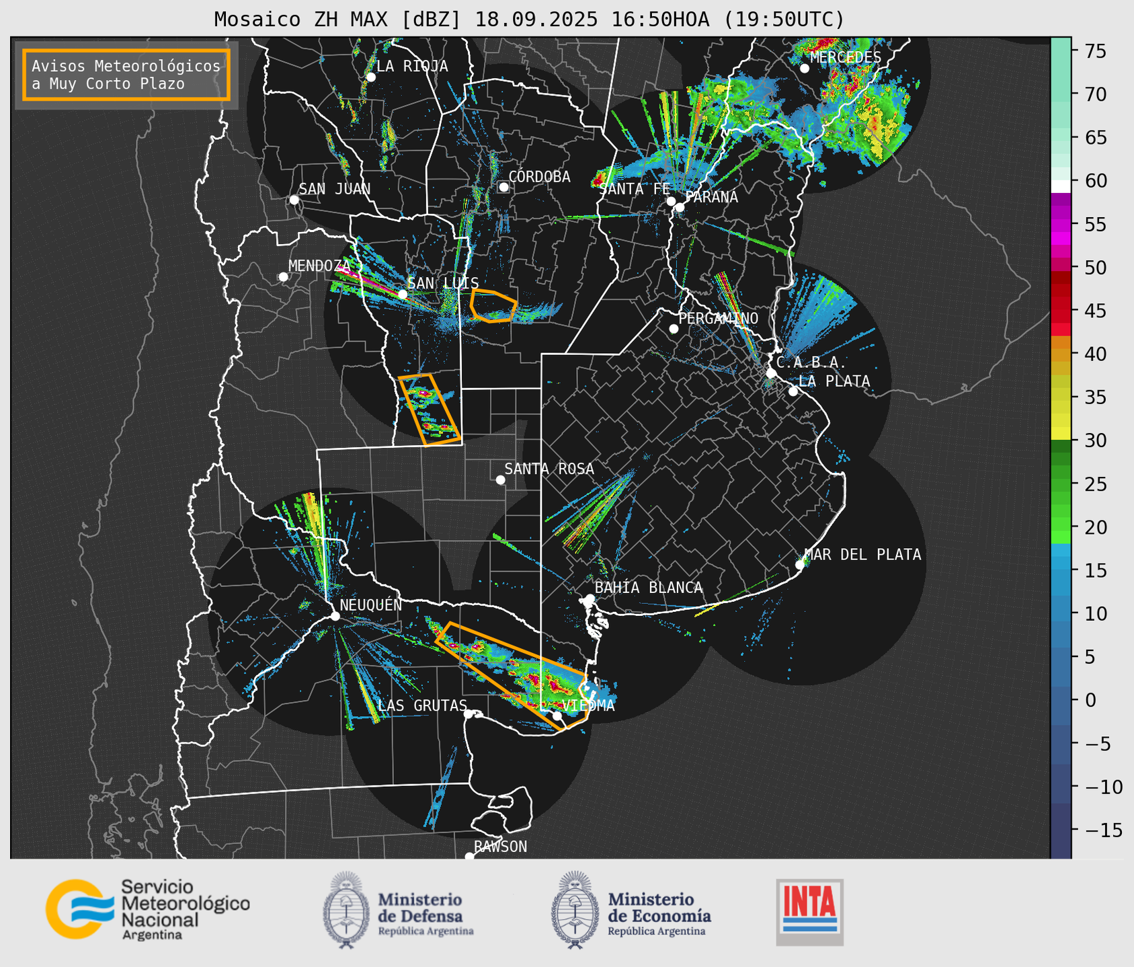Click the Avisos Meteorológicos a Muy Corto Plazo legend box

click(126, 75)
